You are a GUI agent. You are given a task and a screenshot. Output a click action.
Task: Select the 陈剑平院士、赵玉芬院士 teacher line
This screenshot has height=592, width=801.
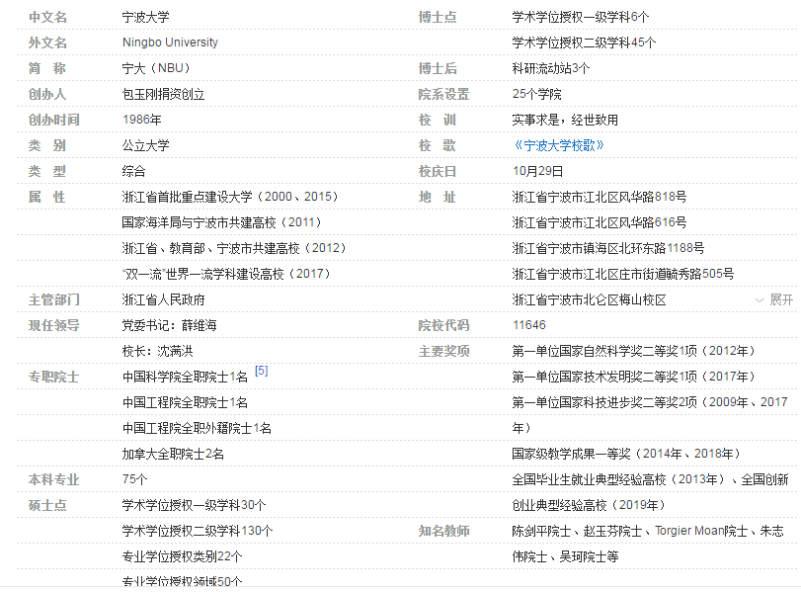click(648, 531)
